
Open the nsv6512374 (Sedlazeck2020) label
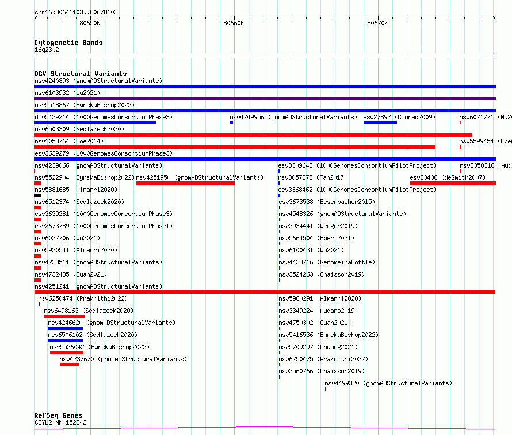(x=79, y=202)
